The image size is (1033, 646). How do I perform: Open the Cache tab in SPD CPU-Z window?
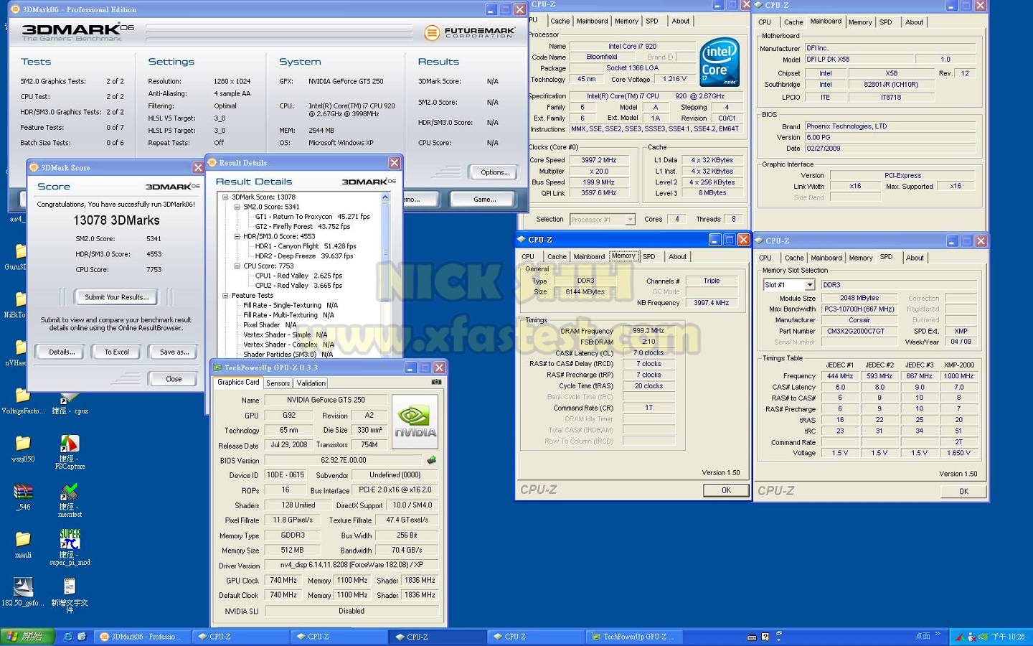click(x=794, y=258)
